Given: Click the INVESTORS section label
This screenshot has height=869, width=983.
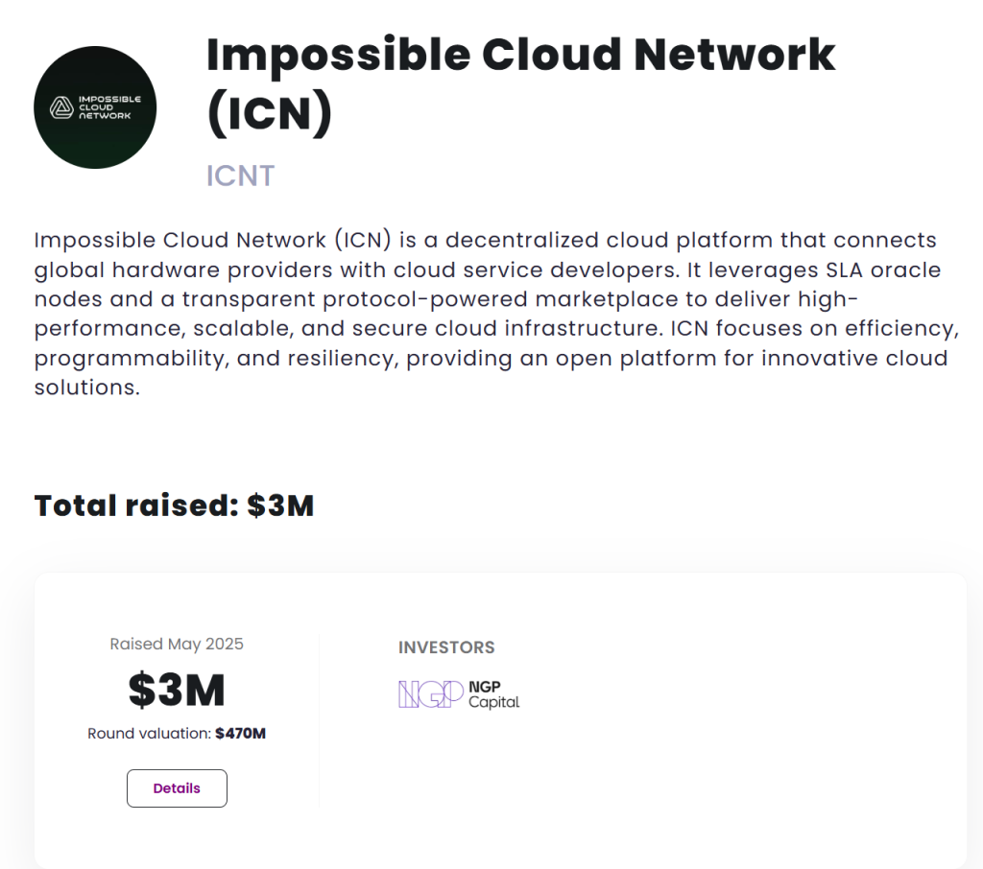Looking at the screenshot, I should pos(446,647).
